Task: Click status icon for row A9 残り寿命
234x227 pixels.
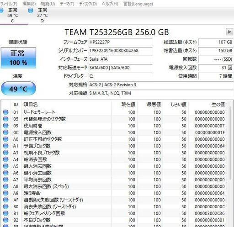Action: (x=5, y=193)
